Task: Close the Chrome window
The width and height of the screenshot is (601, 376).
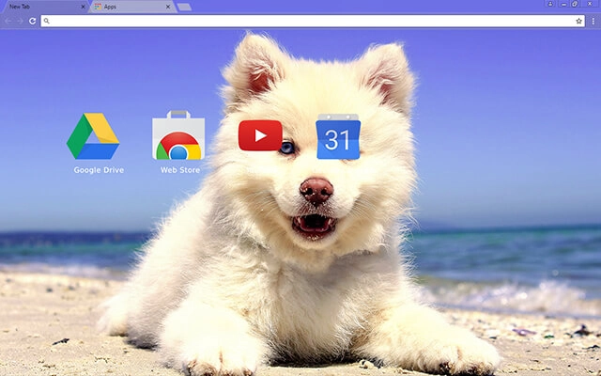Action: 591,4
